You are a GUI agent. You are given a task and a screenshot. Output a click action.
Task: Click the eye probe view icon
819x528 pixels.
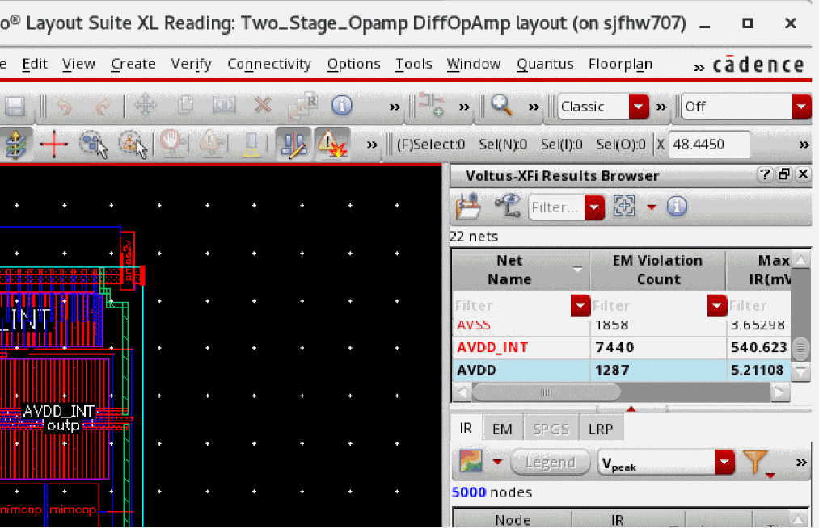(509, 206)
